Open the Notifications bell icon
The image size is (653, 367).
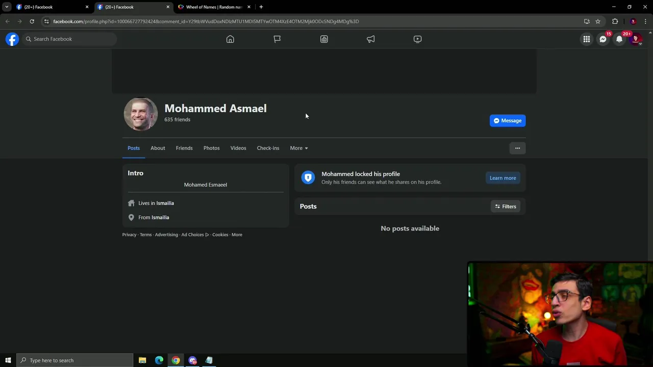(619, 39)
